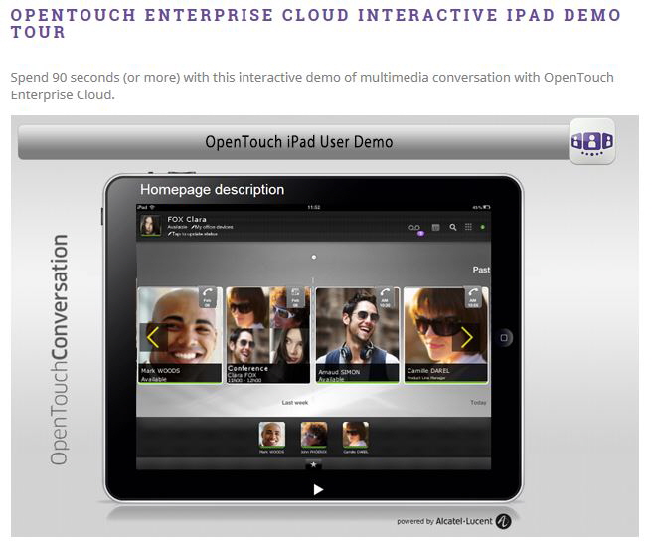Click the iPad home button
This screenshot has width=652, height=546.
(504, 338)
